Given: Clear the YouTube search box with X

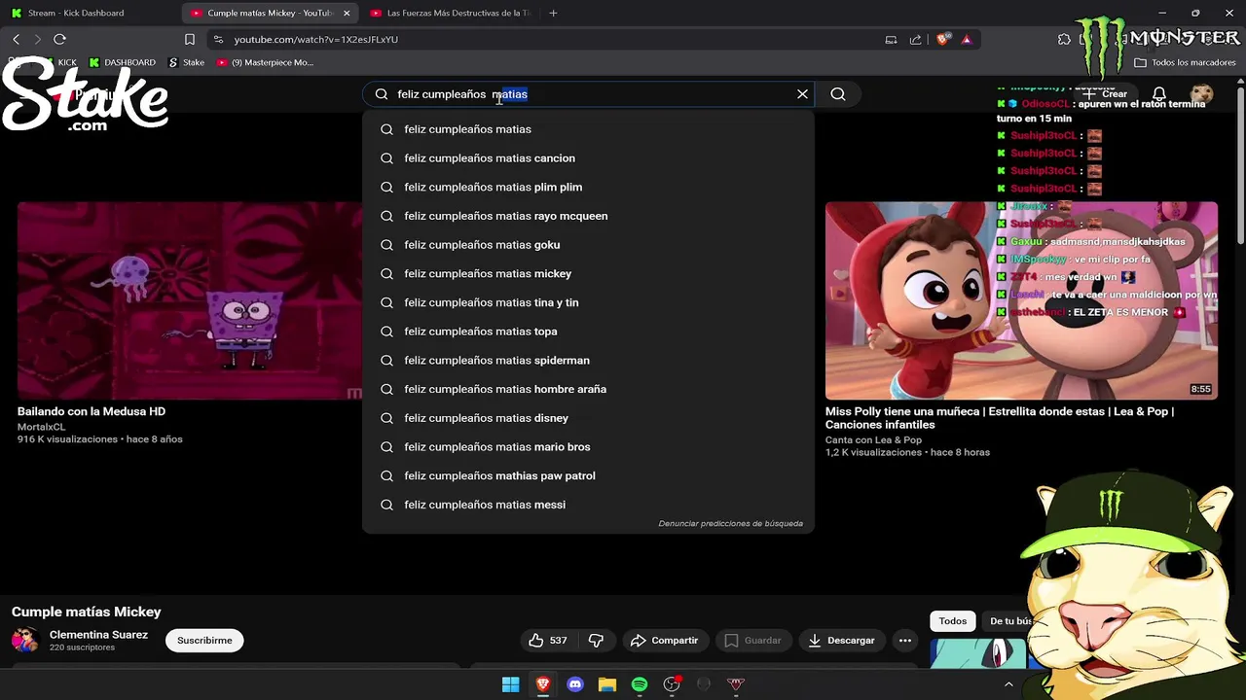Looking at the screenshot, I should (x=802, y=94).
